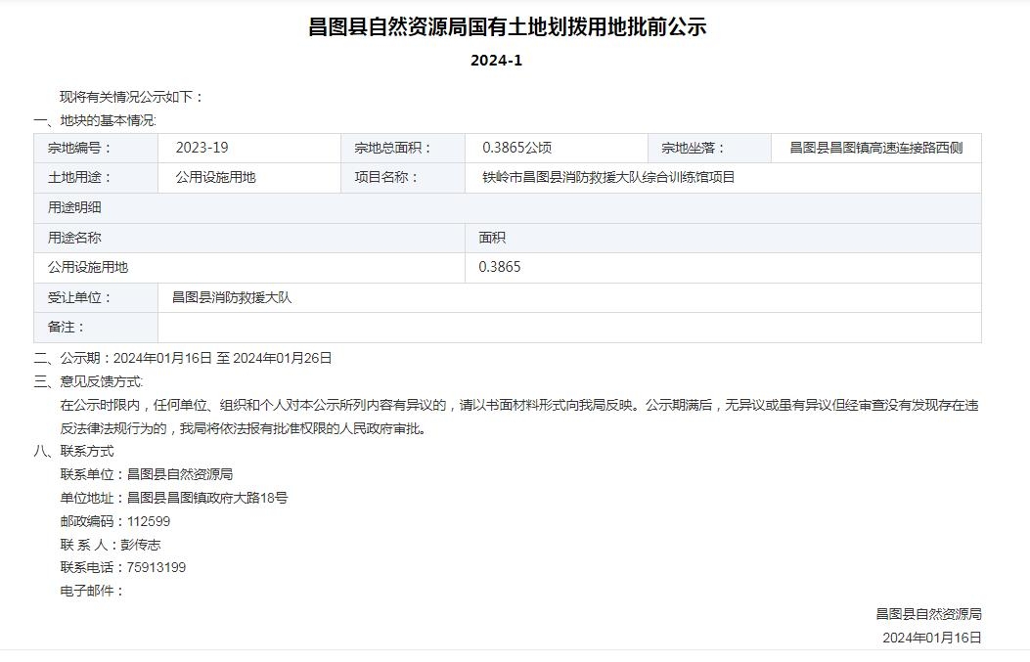Image resolution: width=1030 pixels, height=662 pixels.
Task: Click the 宗地总面积 label cell
Action: (403, 148)
